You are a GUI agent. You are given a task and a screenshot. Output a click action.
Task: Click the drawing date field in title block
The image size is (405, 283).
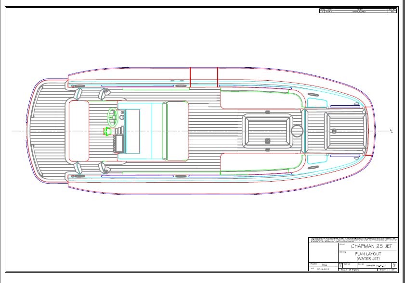coord(322,270)
